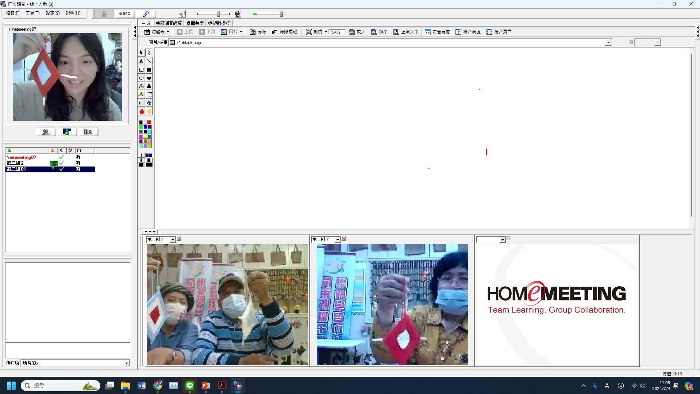Select the text tool in whiteboard palette

click(141, 61)
